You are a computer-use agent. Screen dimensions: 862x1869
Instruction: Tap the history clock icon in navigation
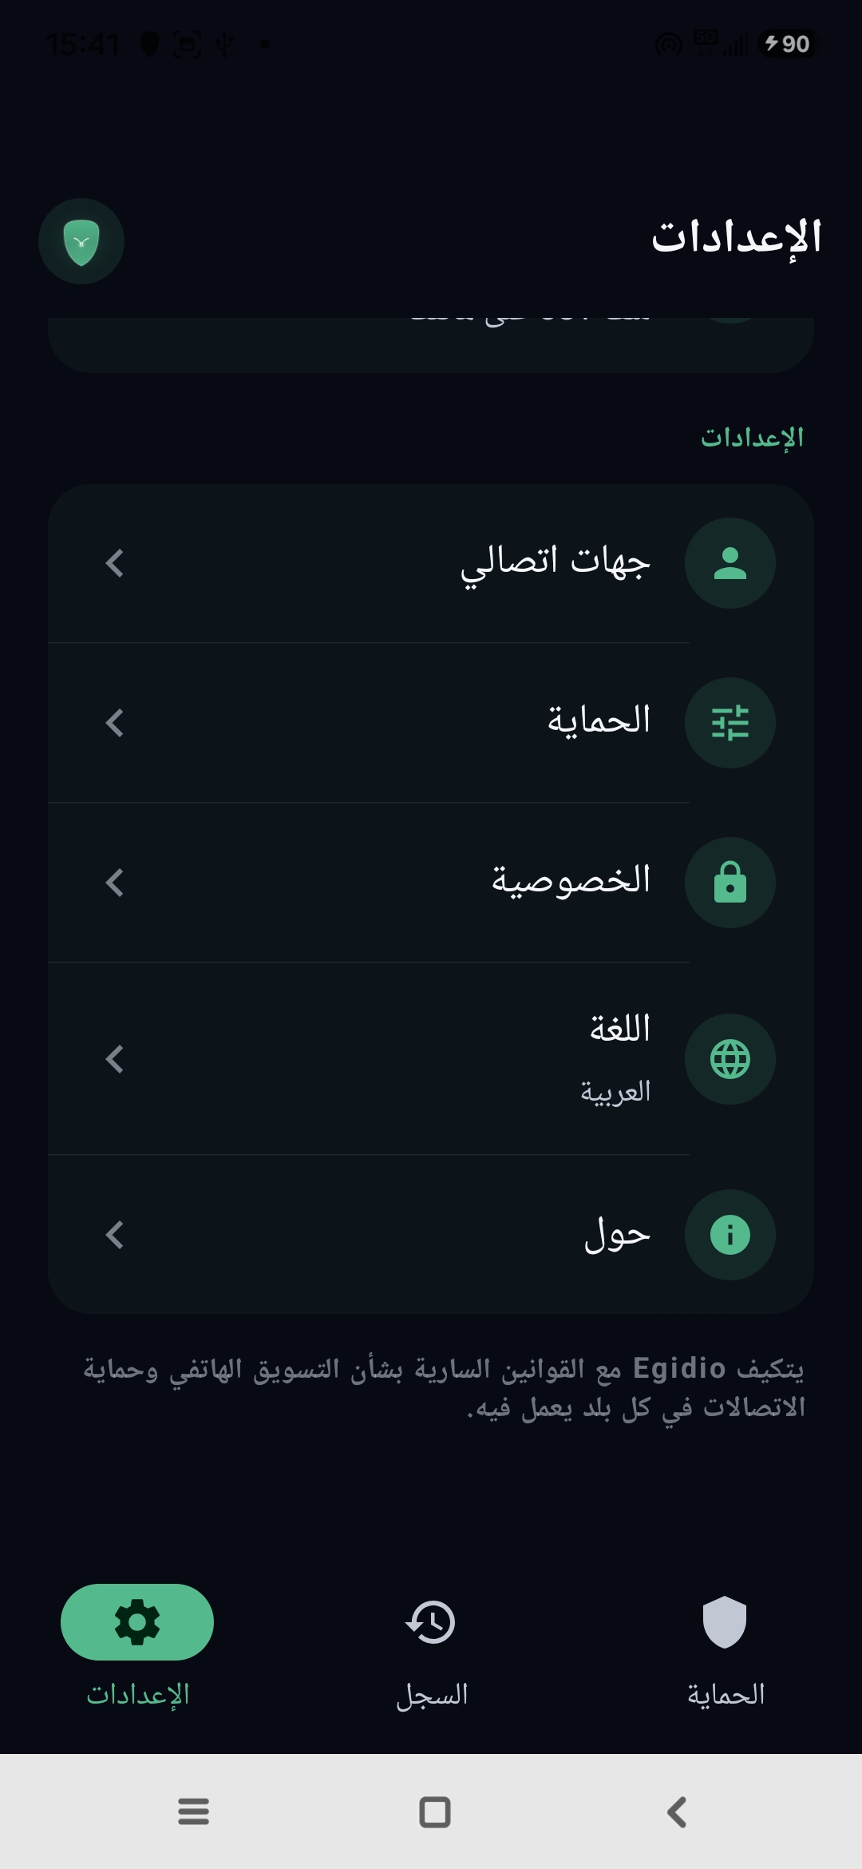coord(431,1622)
